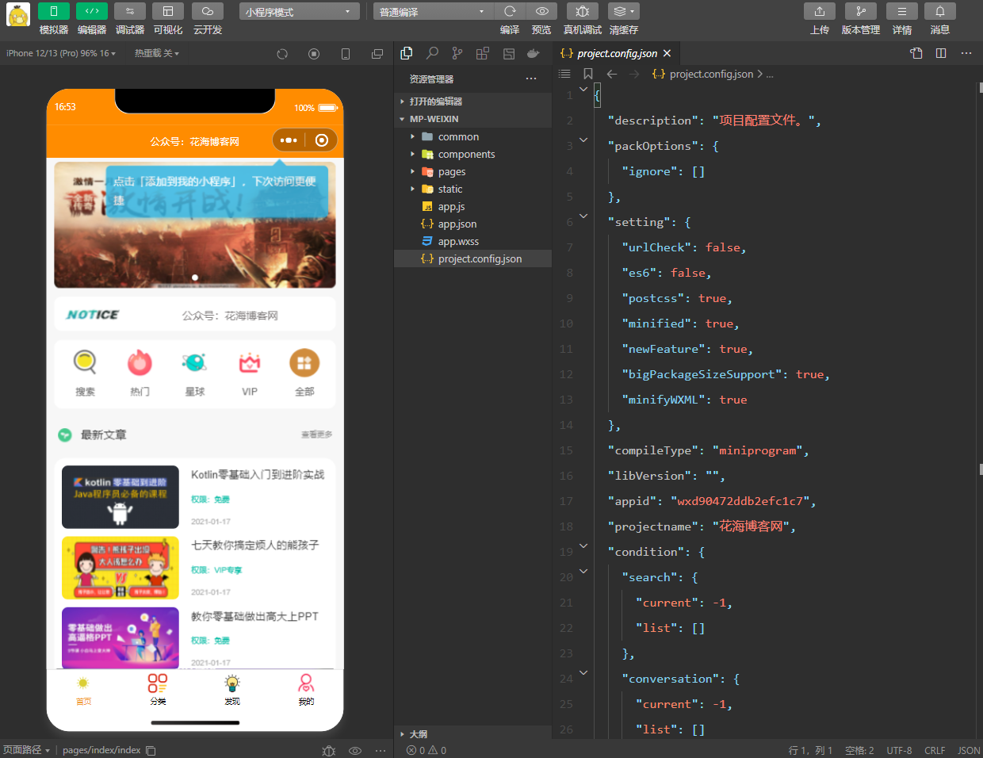Click the simulator stop icon
983x758 pixels.
[314, 54]
